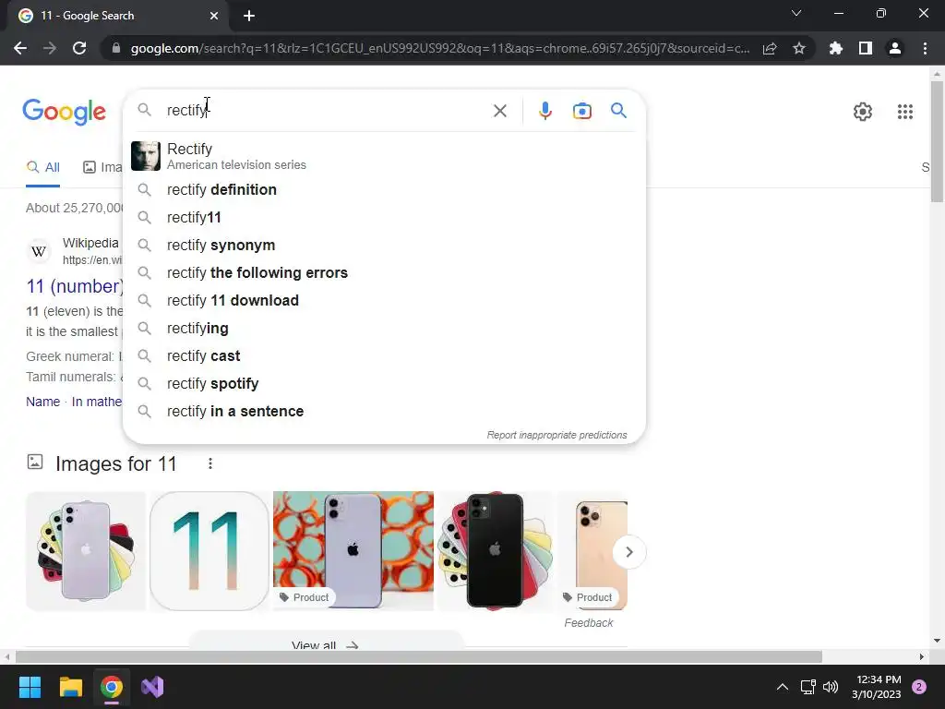Click the horizontal page scrollbar thumb
945x709 pixels.
click(419, 656)
